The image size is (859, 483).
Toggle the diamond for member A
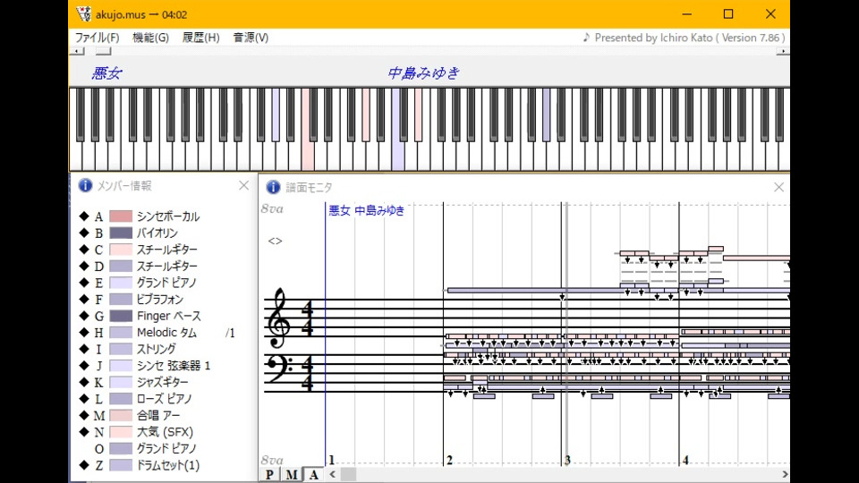click(x=84, y=216)
